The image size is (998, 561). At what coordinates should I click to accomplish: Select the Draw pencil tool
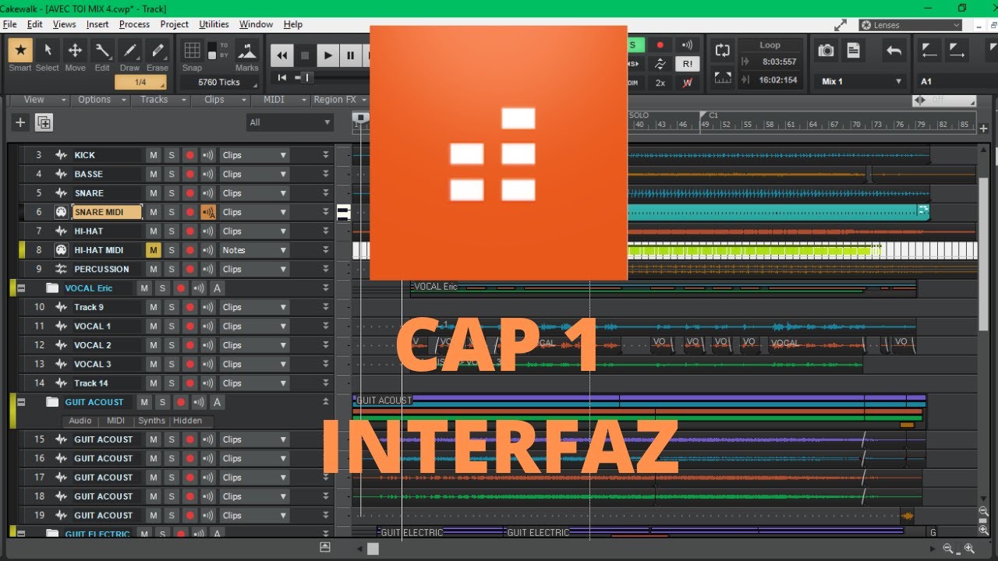(x=129, y=51)
